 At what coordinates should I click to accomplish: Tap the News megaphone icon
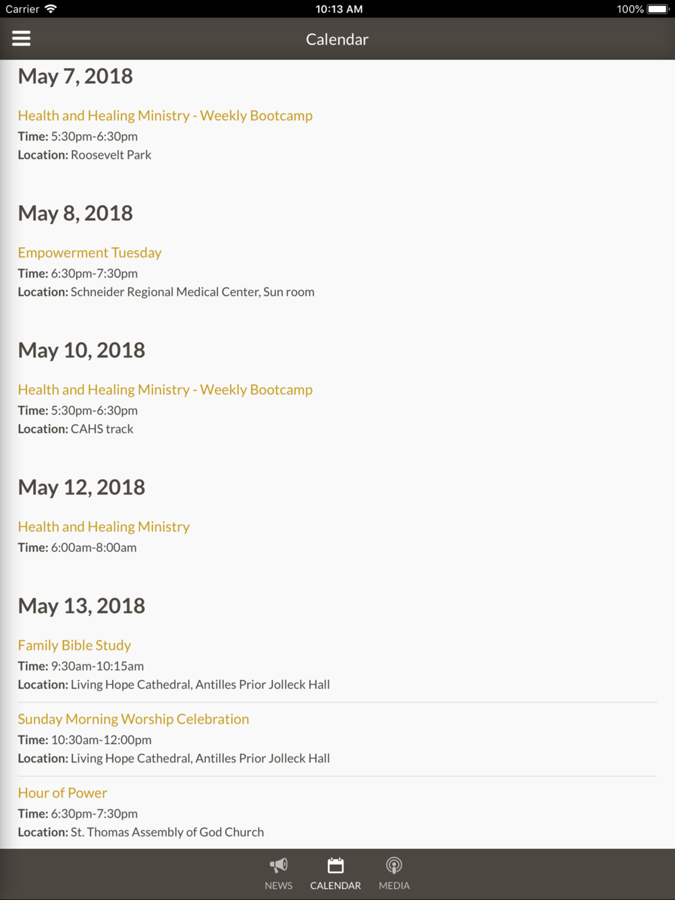(278, 866)
